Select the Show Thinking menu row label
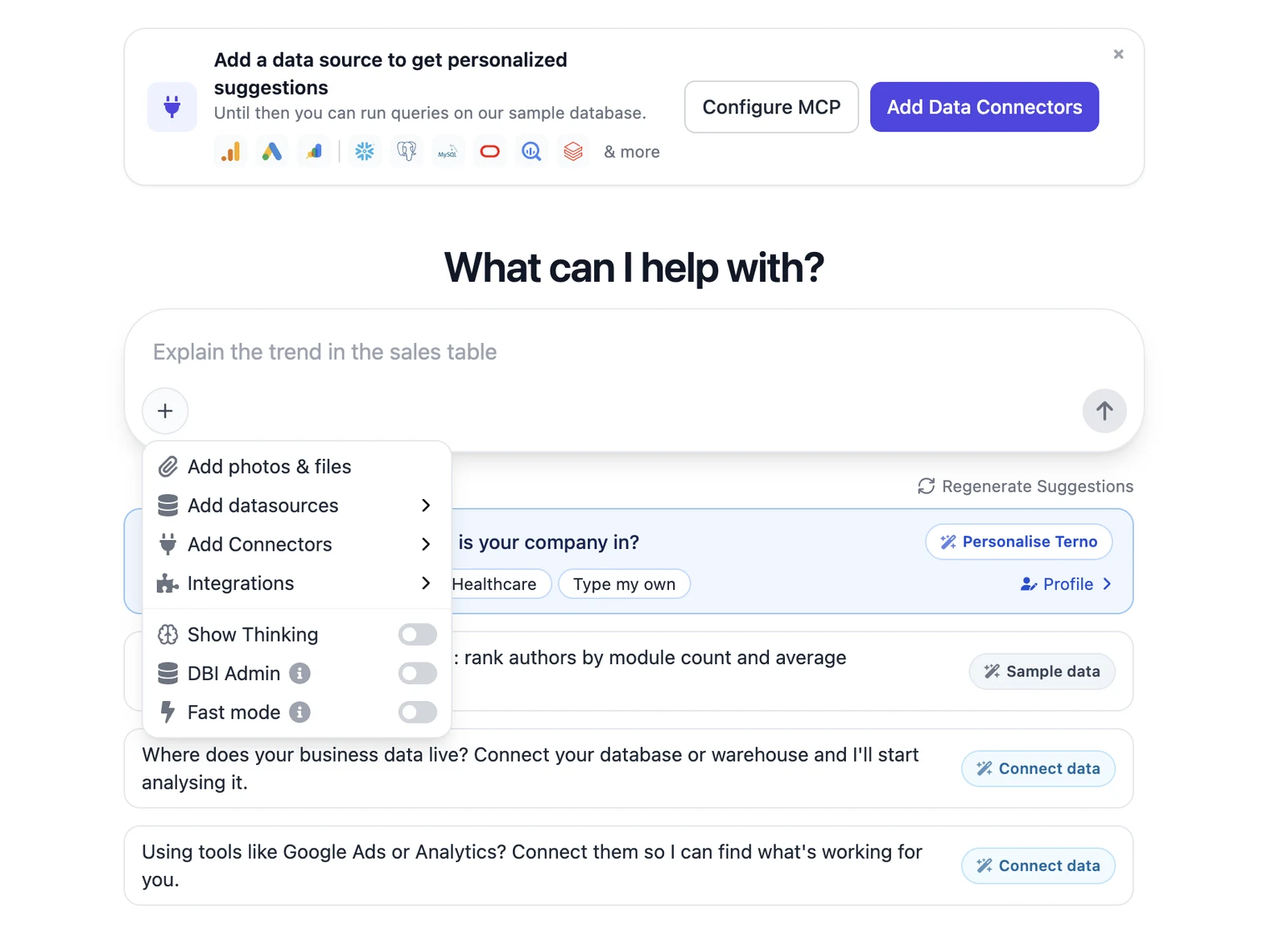Screen dimensions: 1288x937 click(x=253, y=634)
